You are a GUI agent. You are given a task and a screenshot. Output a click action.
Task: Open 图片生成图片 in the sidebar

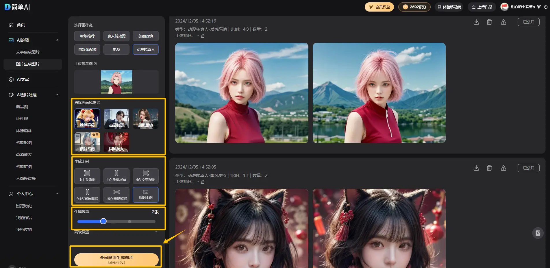point(28,64)
